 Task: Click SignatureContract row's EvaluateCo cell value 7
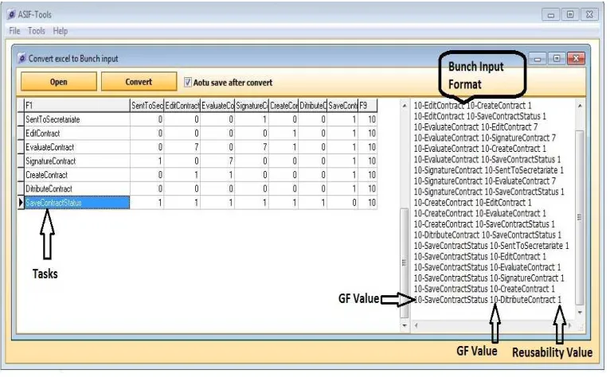[x=217, y=161]
